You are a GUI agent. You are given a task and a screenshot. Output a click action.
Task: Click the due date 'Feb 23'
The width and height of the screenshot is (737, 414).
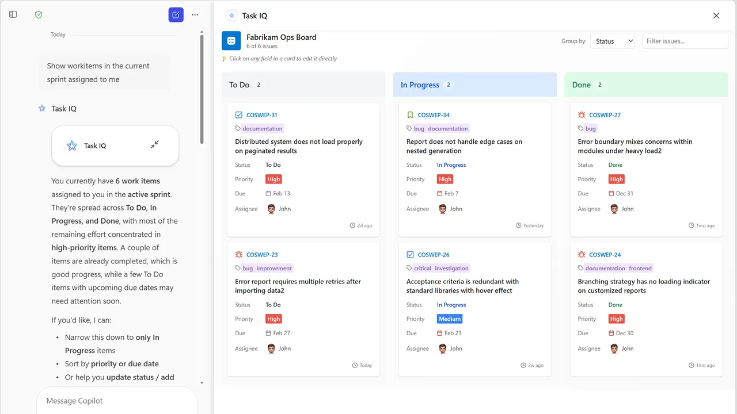click(453, 333)
